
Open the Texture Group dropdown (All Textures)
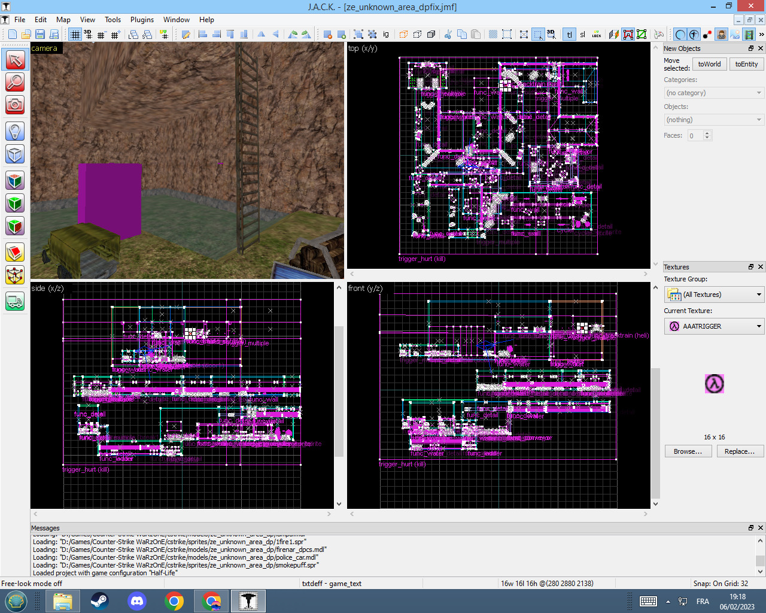pyautogui.click(x=713, y=294)
